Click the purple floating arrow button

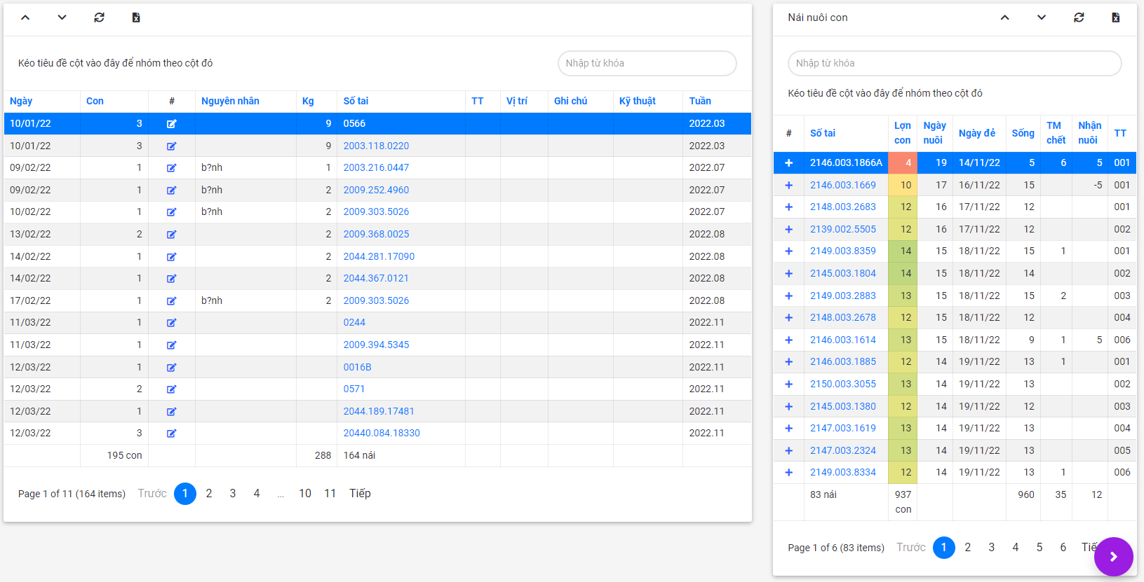[1113, 557]
